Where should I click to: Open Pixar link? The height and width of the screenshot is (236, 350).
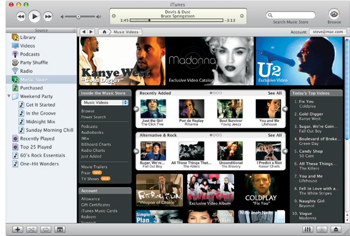pos(85,173)
